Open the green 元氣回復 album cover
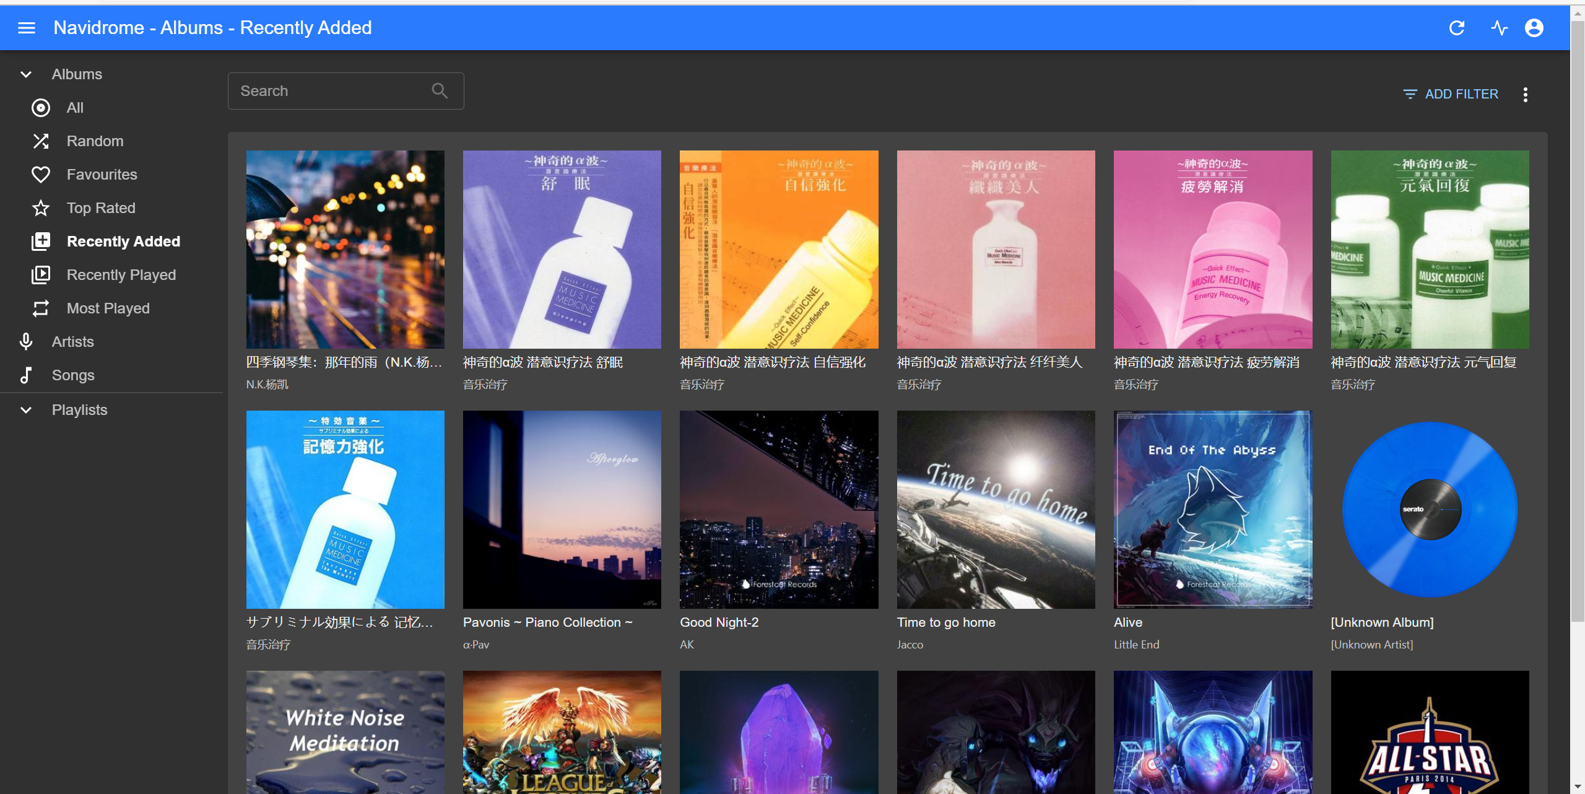 [1430, 250]
